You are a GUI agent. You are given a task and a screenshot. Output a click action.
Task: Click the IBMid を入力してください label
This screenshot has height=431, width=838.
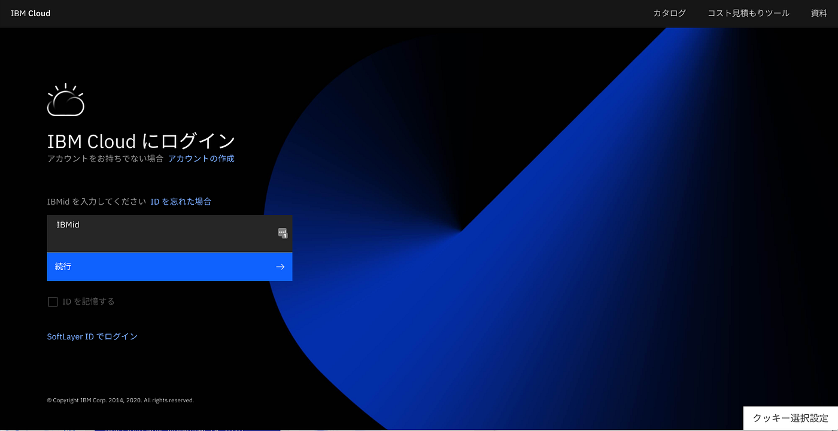[x=96, y=202]
